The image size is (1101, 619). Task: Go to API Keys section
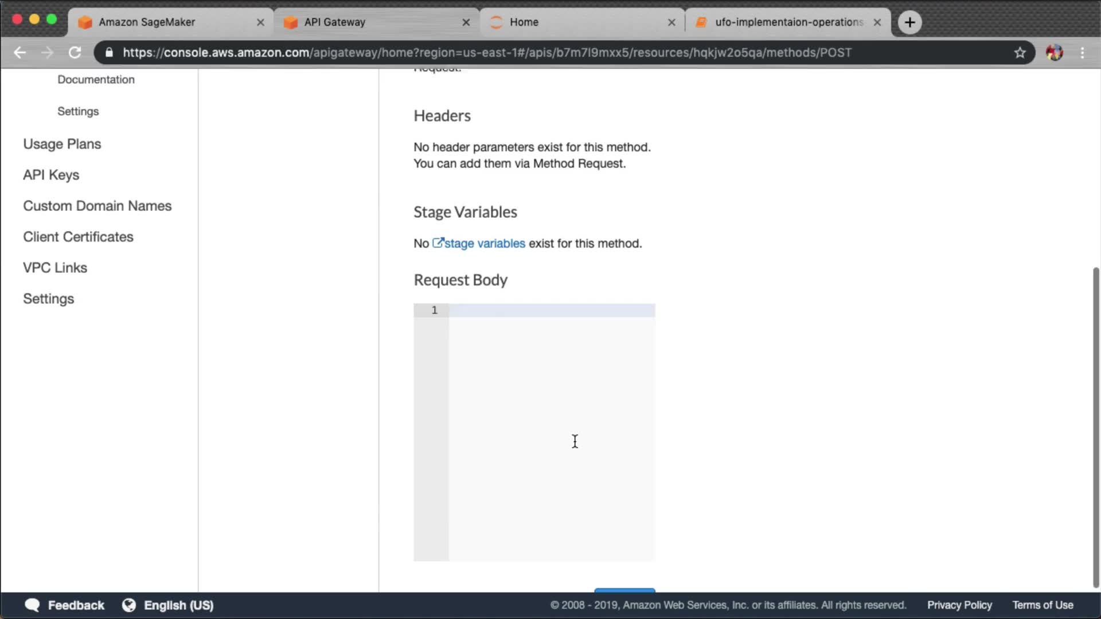pyautogui.click(x=51, y=175)
